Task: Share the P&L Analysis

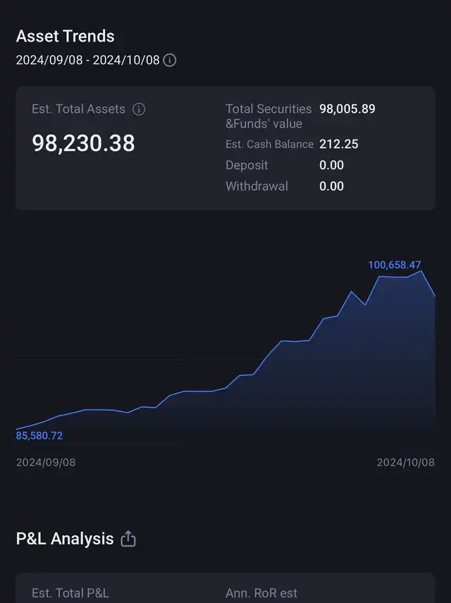Action: coord(128,539)
